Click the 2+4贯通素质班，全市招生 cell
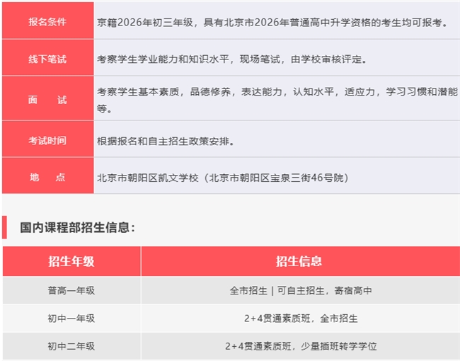 tap(300, 319)
